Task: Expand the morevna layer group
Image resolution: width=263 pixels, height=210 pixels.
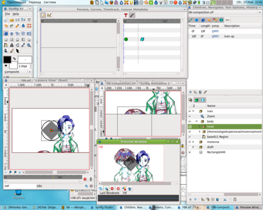Action: [x=193, y=142]
